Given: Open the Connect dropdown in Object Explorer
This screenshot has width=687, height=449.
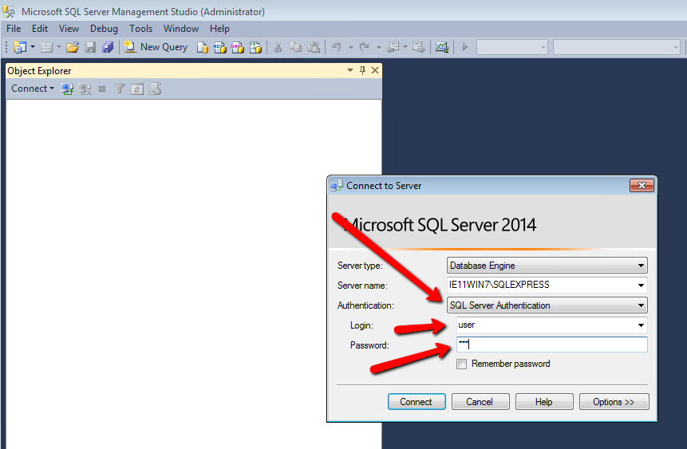Looking at the screenshot, I should pyautogui.click(x=33, y=89).
